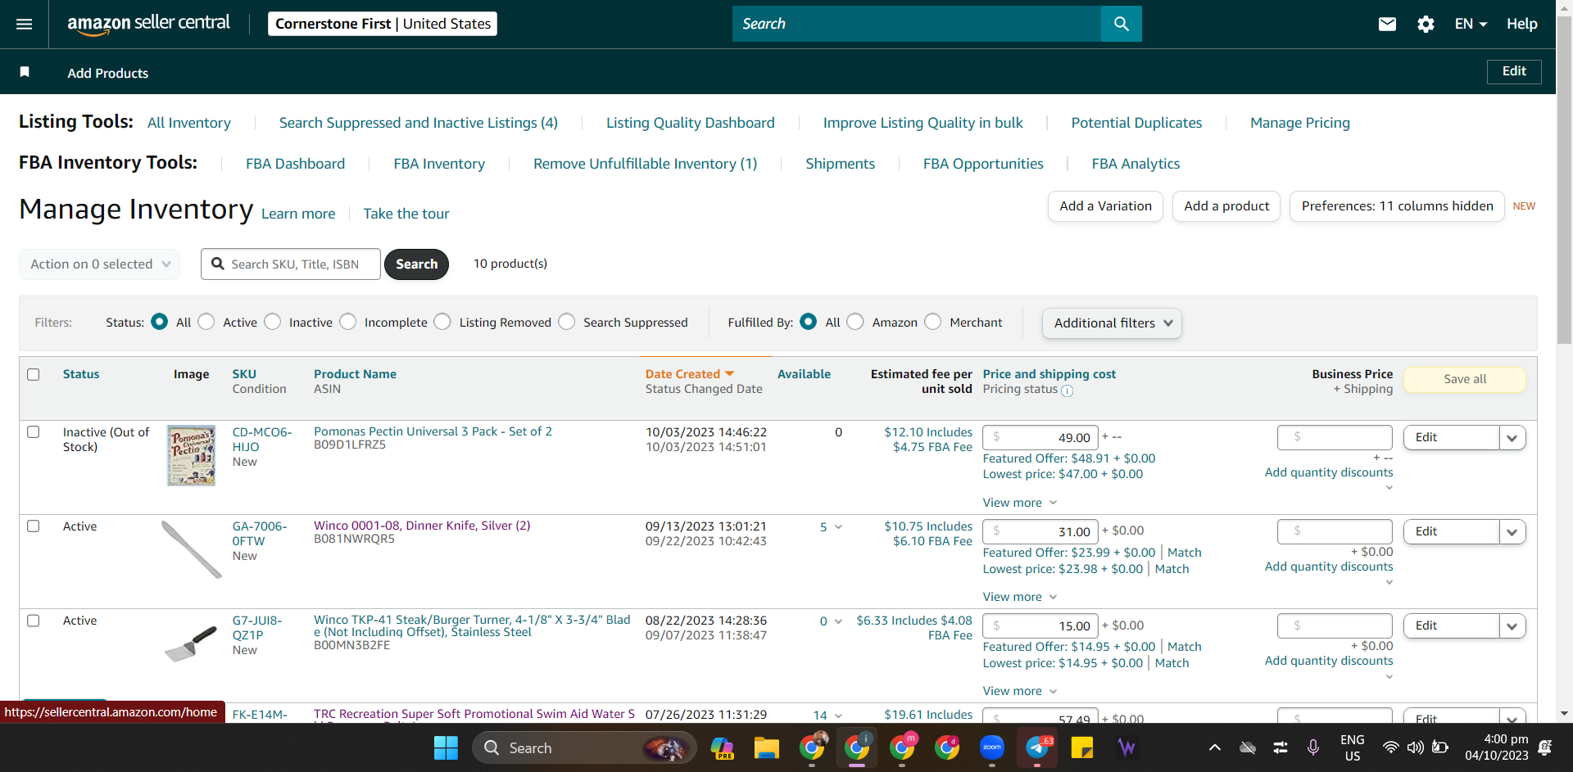This screenshot has width=1573, height=772.
Task: Check the Steak/Burger Turner row checkbox
Action: point(34,620)
